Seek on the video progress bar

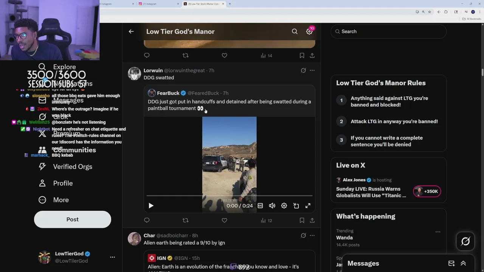230,196
